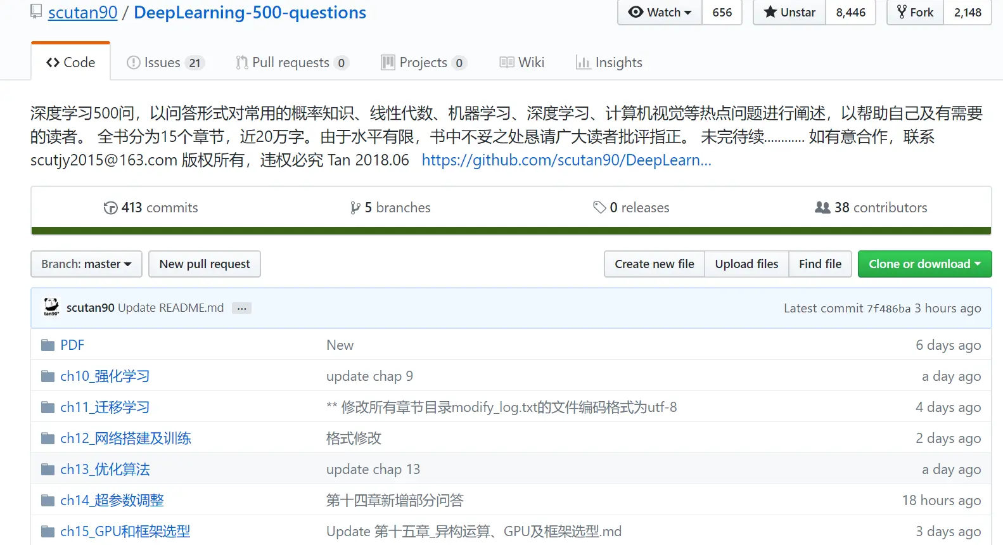Click '6 days ago' timestamp for PDF
Viewport: 1003px width, 545px height.
tap(948, 345)
